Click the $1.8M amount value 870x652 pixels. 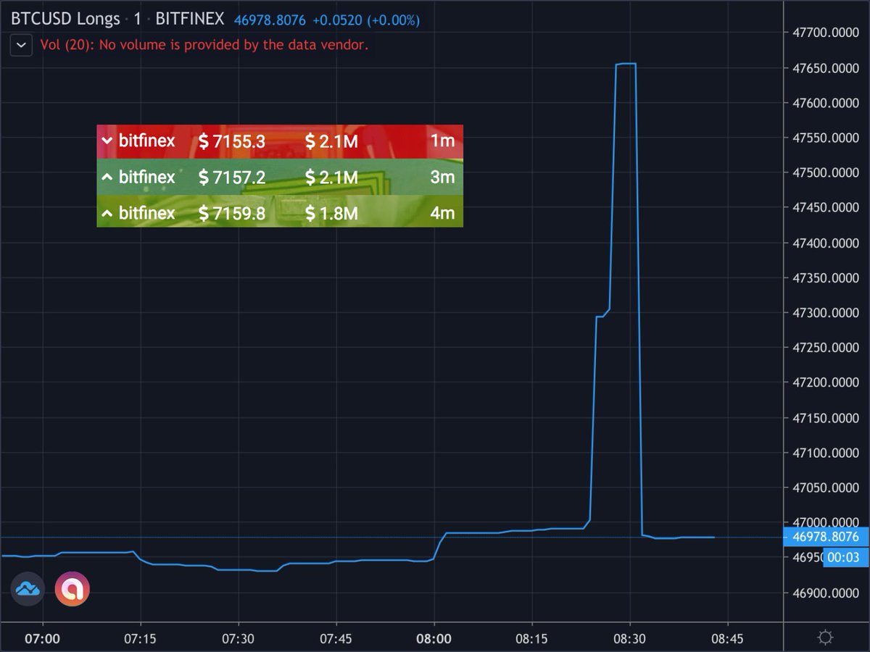331,213
